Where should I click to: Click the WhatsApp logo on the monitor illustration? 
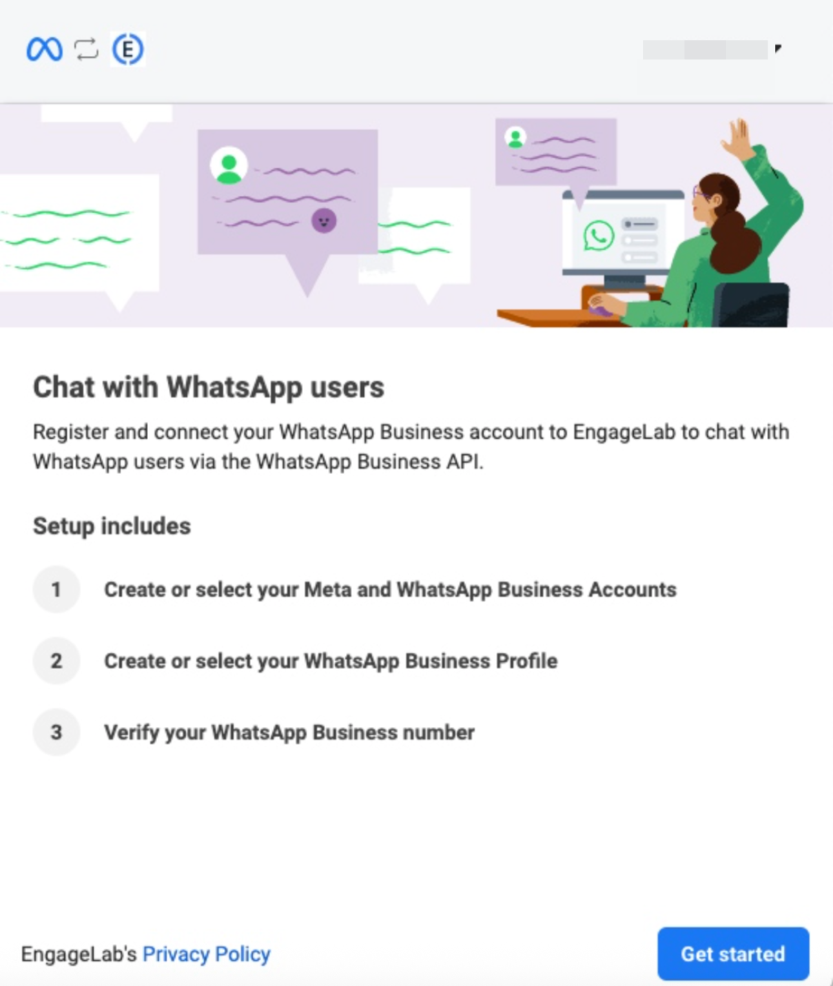point(598,236)
